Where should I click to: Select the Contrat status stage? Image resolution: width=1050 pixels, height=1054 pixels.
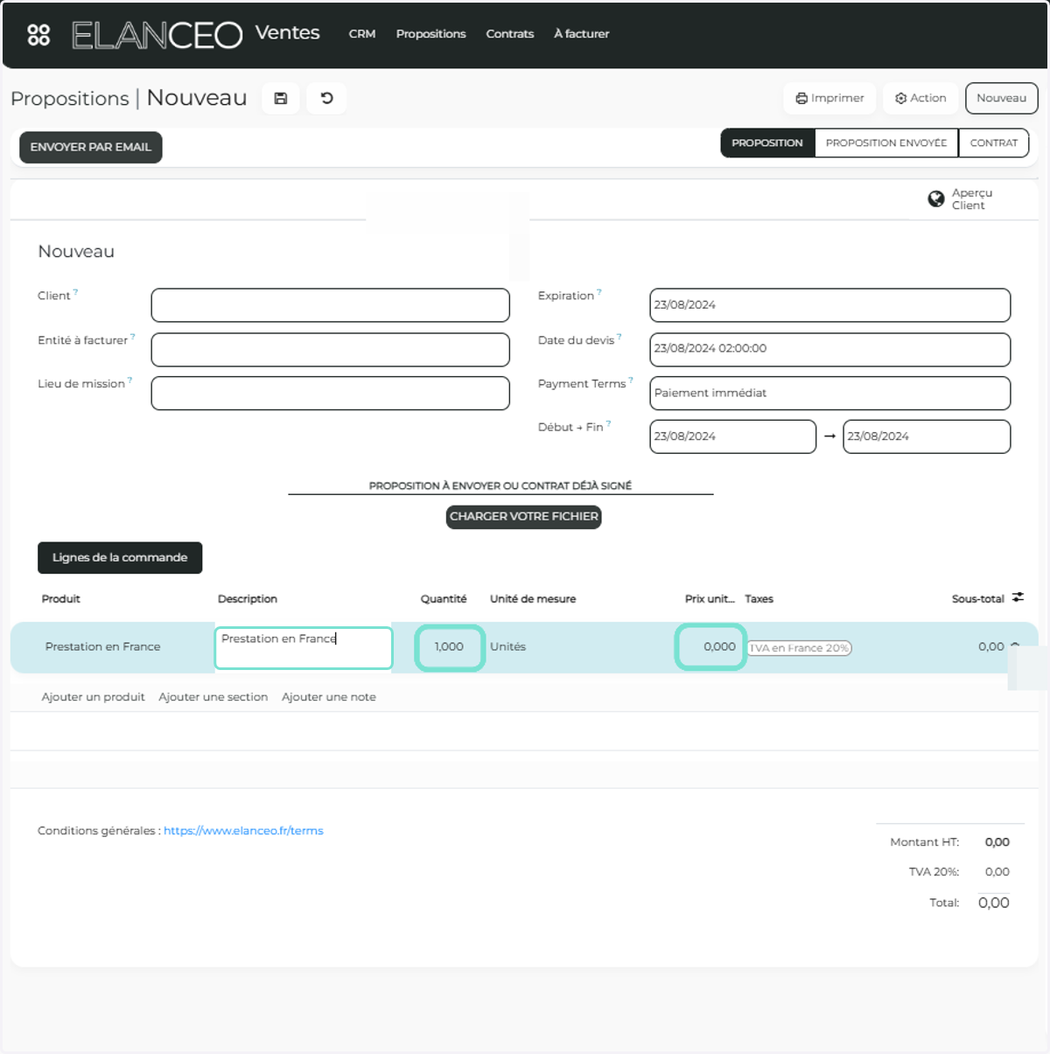point(994,143)
